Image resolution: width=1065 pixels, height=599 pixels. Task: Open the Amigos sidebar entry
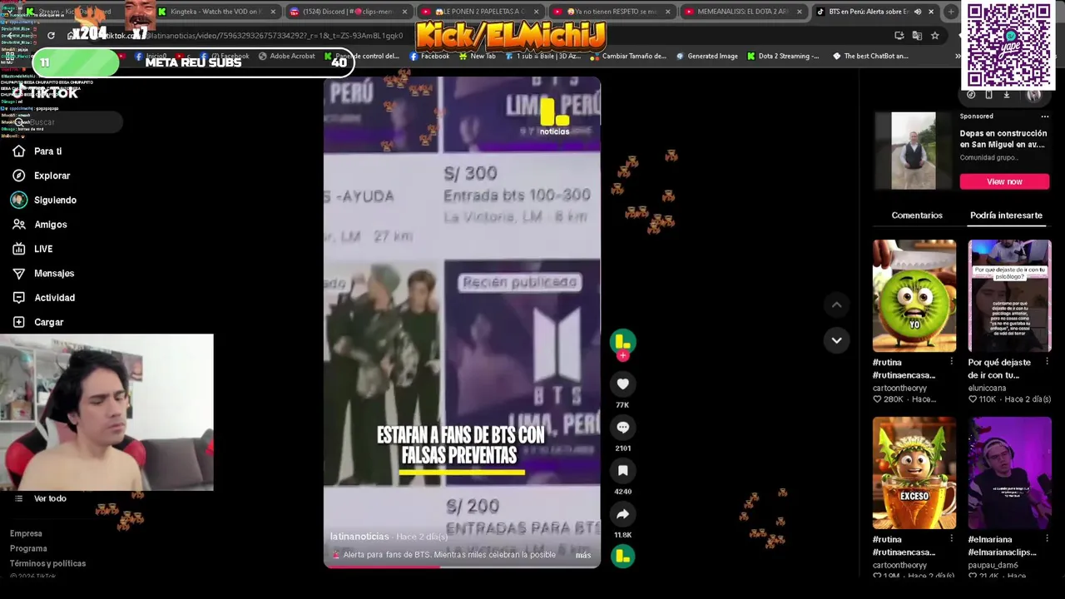click(39, 225)
